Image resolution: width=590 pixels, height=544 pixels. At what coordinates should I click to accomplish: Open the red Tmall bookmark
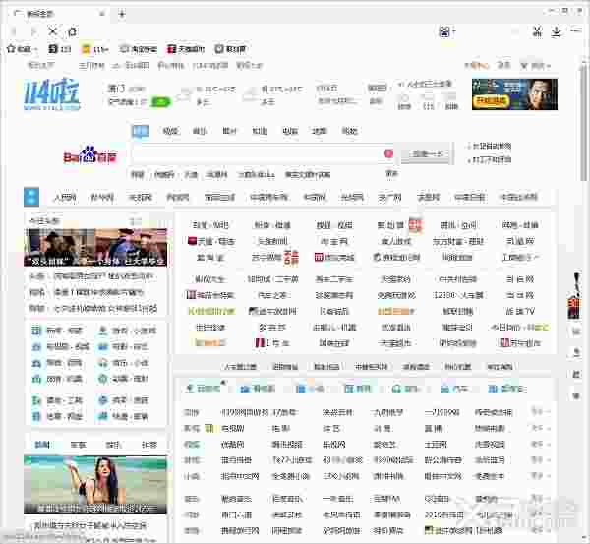tap(186, 49)
